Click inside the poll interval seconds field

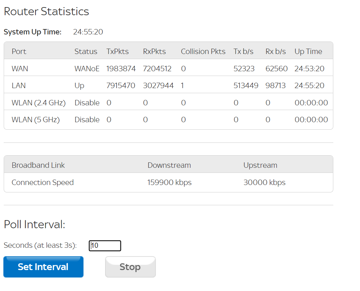[x=105, y=245]
